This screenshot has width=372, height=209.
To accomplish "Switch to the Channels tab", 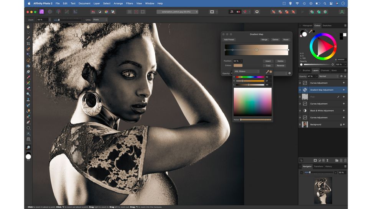I will click(x=325, y=70).
